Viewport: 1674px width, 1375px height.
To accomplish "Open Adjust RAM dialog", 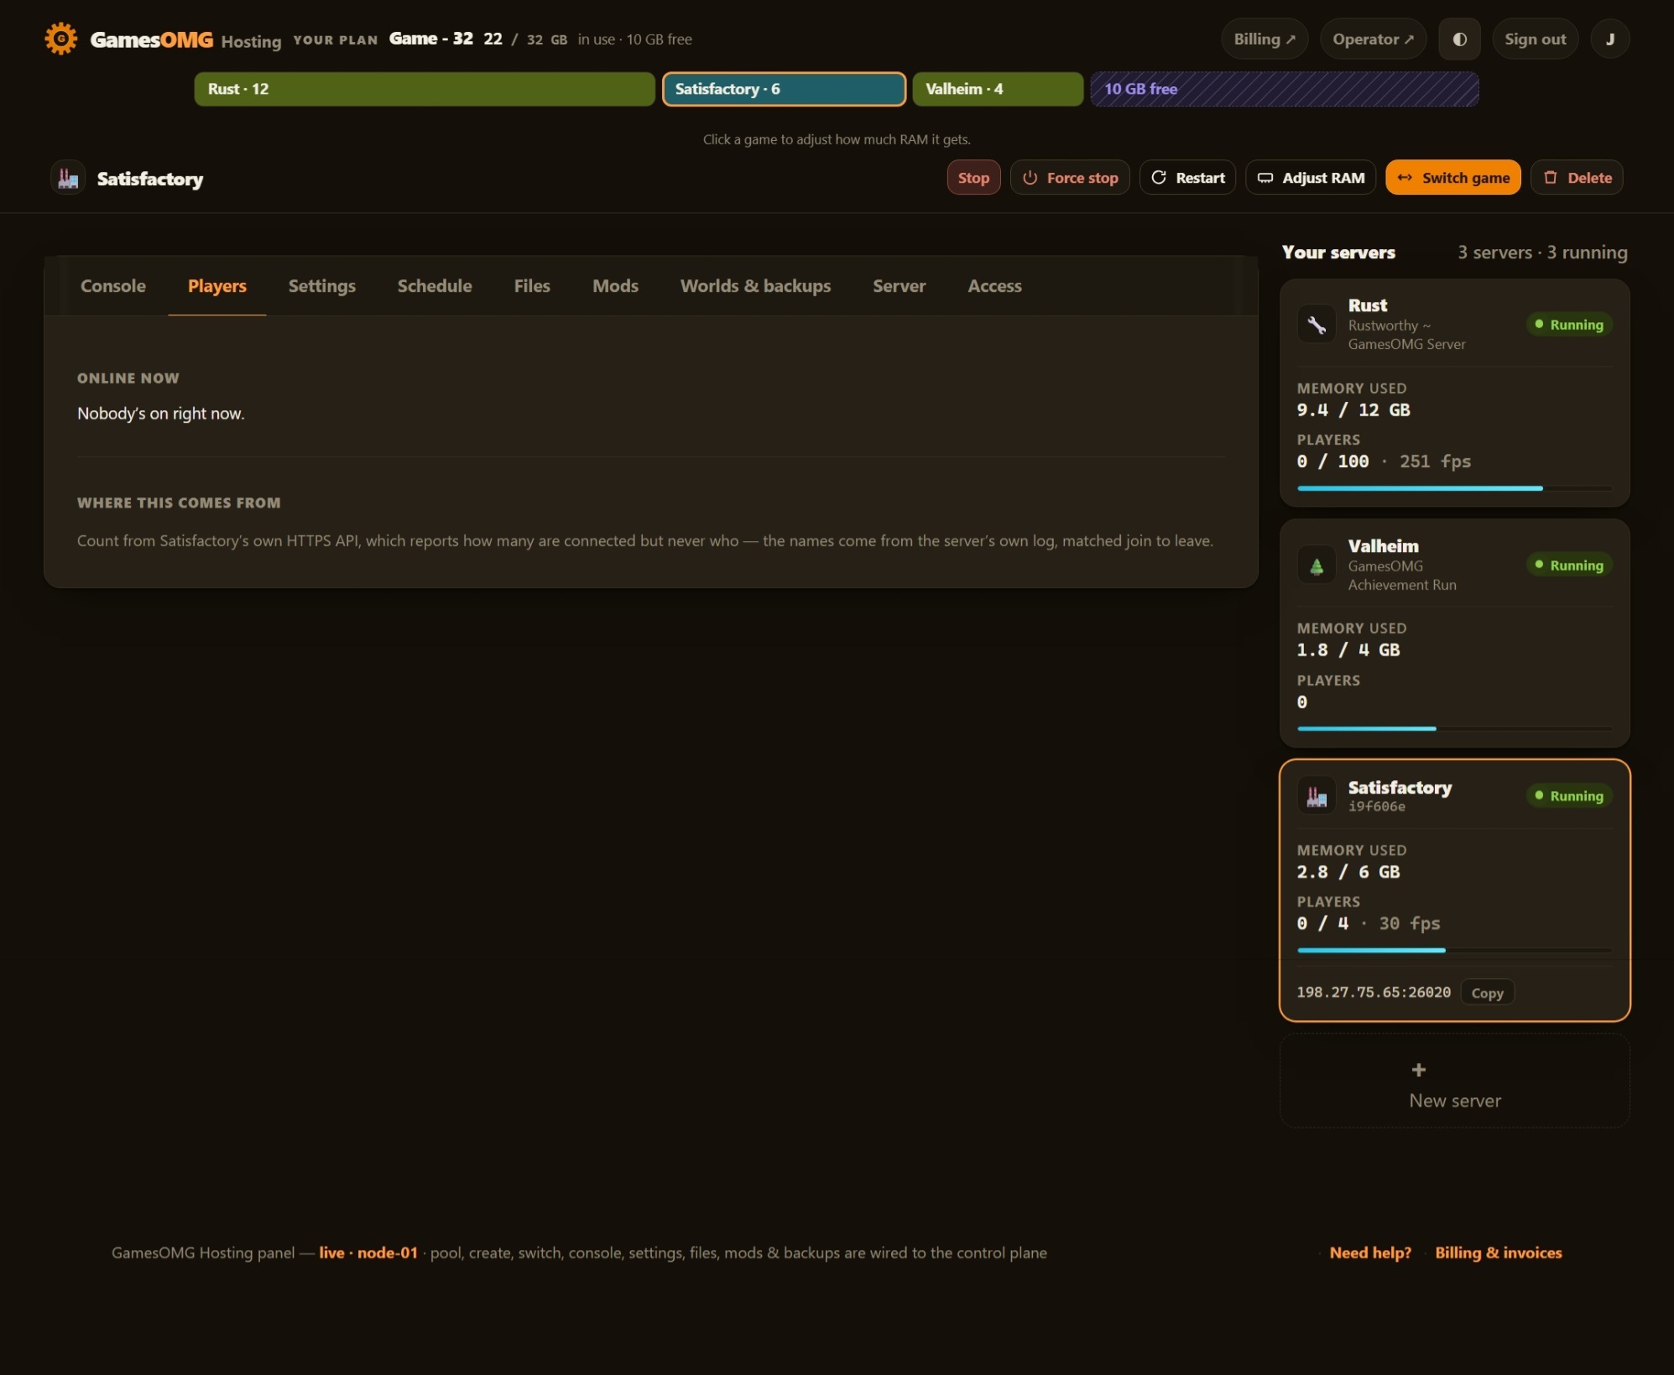I will click(x=1311, y=177).
